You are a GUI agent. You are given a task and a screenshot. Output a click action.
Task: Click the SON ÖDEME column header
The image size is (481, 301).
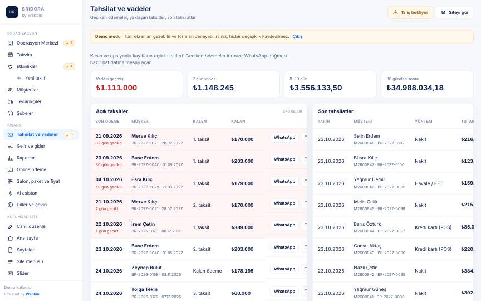point(107,122)
